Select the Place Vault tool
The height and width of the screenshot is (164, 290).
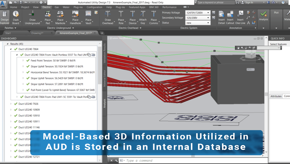[x=88, y=18]
